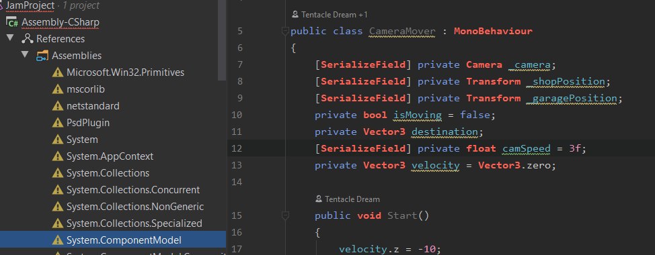Click the 3f value on line 12
This screenshot has height=255, width=655.
[575, 149]
